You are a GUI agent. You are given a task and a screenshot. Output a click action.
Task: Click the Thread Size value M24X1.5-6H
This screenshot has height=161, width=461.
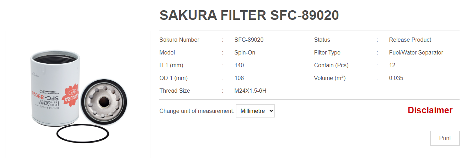pyautogui.click(x=250, y=91)
